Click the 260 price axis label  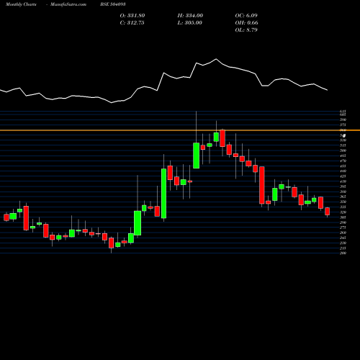[x=343, y=233]
